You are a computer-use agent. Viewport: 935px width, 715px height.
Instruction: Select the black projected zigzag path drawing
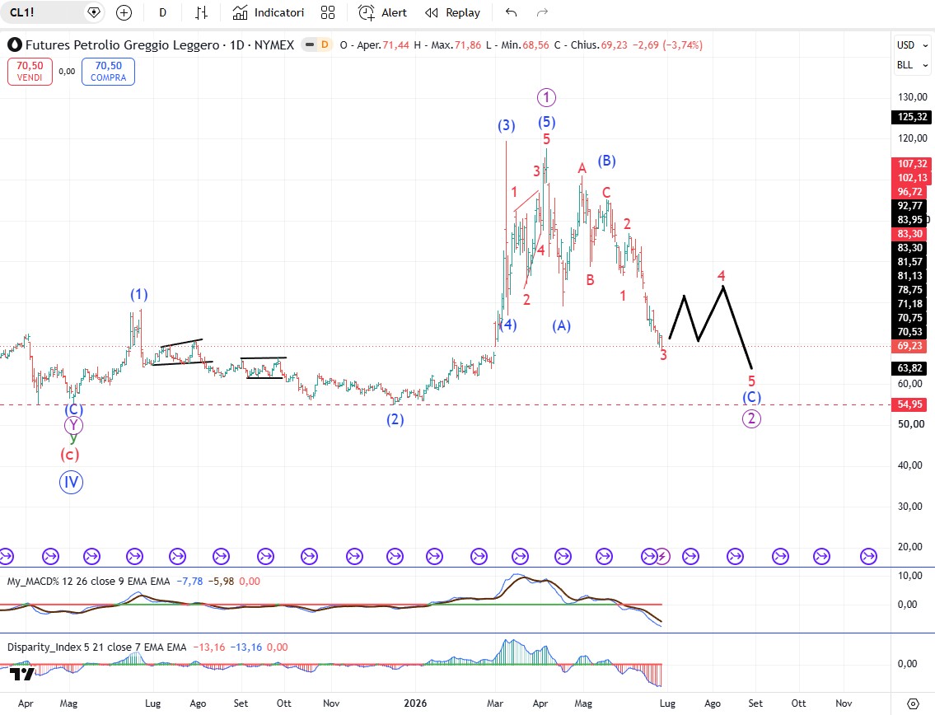click(711, 327)
